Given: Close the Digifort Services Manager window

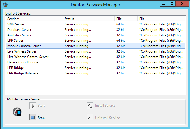Looking at the screenshot, I should (182, 4).
